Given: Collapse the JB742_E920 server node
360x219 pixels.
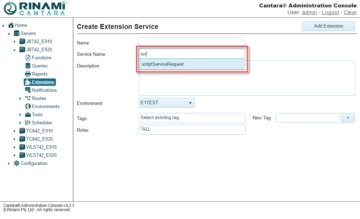Looking at the screenshot, I should pos(15,50).
